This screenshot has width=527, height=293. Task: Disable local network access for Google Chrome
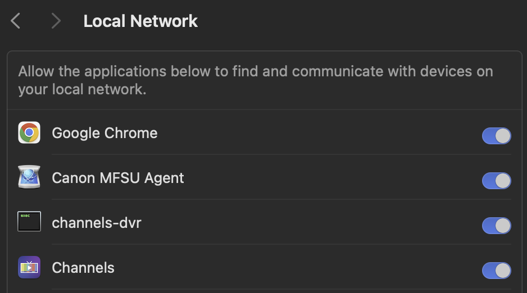click(x=496, y=136)
